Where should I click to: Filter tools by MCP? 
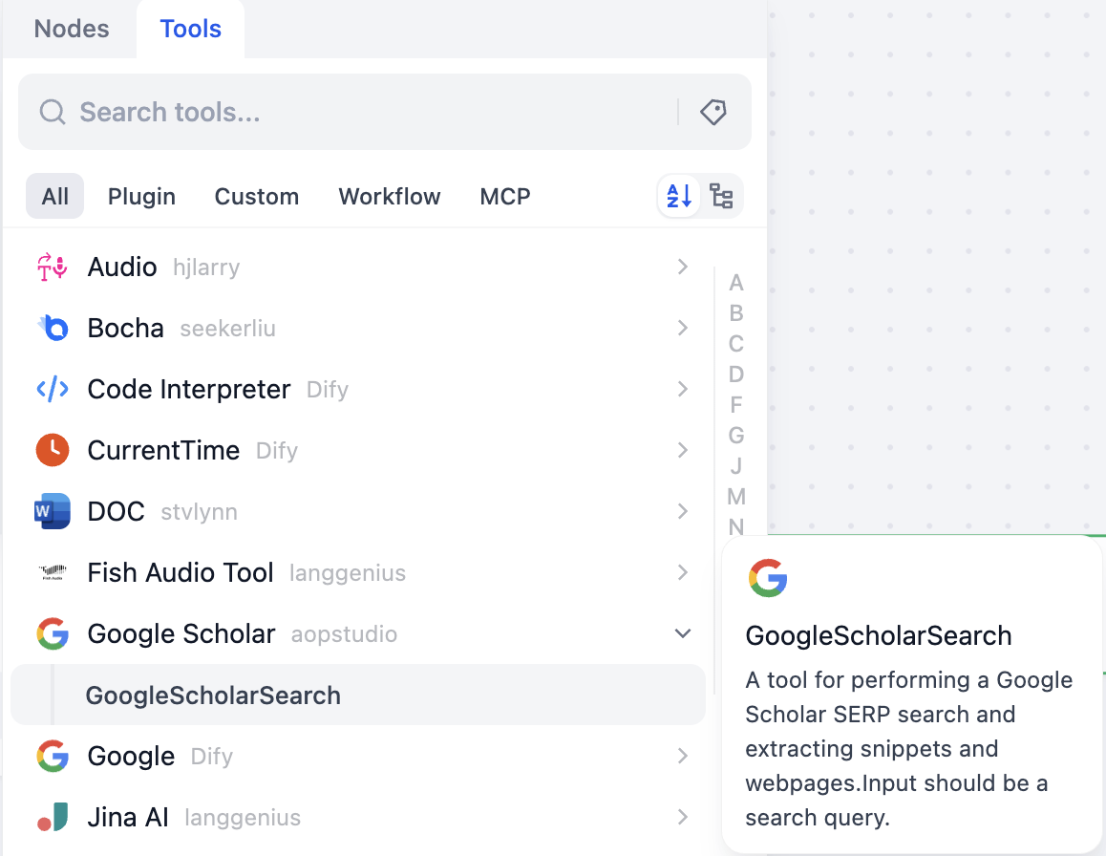click(505, 197)
